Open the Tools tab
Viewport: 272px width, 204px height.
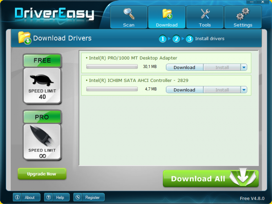point(205,17)
